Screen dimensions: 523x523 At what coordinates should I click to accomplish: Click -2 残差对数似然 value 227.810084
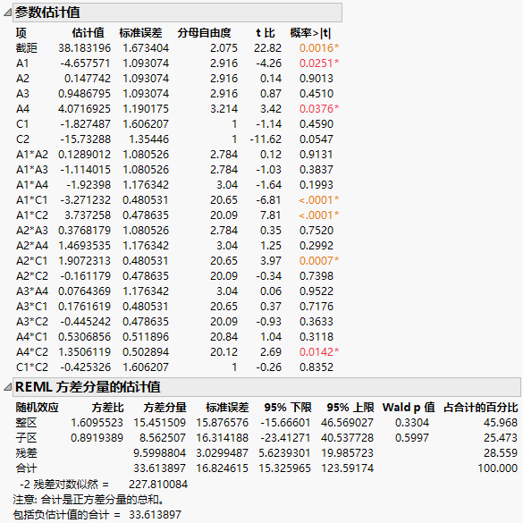(x=158, y=484)
